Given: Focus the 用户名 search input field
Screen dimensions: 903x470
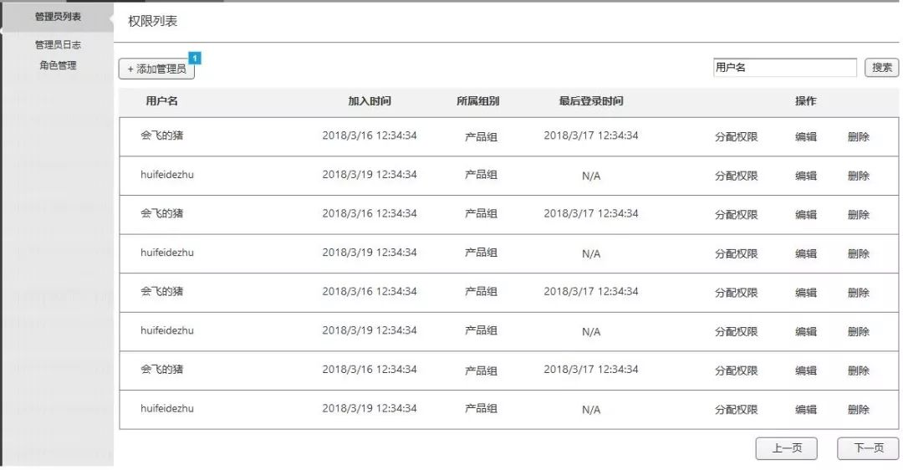Looking at the screenshot, I should pos(784,68).
